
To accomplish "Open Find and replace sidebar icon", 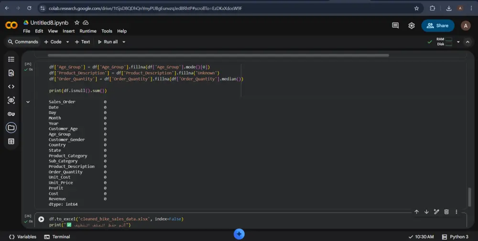I will point(11,73).
